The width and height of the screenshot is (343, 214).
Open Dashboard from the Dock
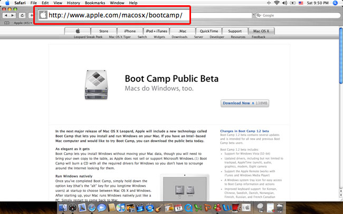(72, 208)
